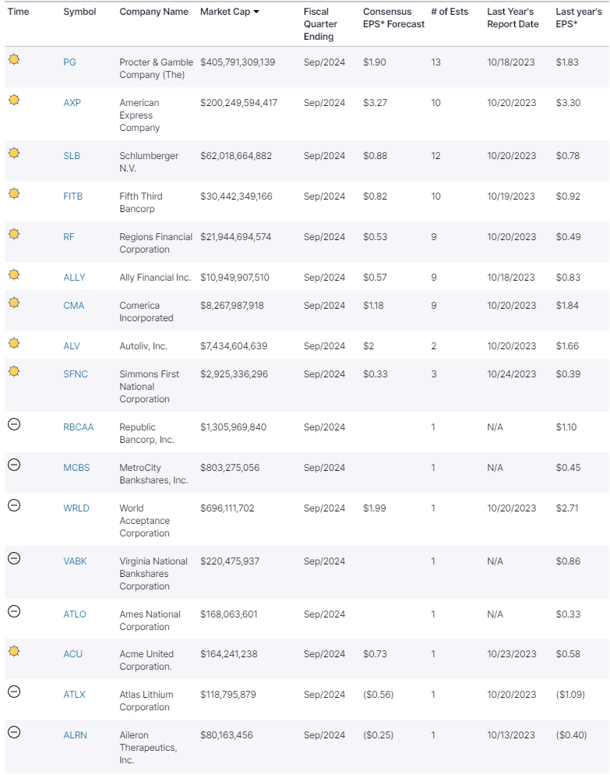Click the Symbol column header
The image size is (610, 775).
click(79, 12)
